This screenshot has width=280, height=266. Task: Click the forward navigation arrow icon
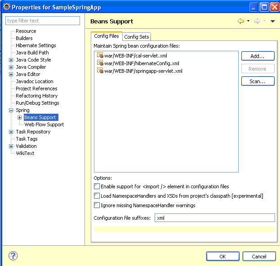(x=257, y=21)
